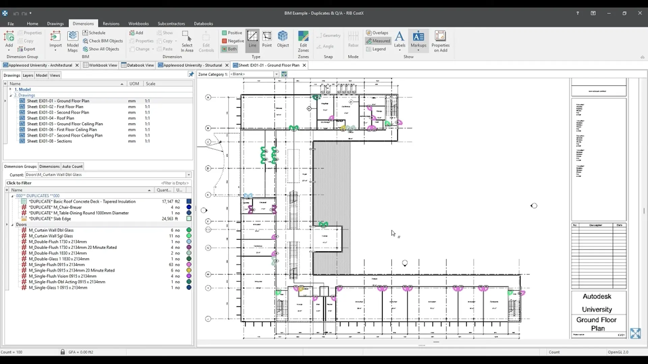Open the Current dimension group dropdown
Screen dimensions: 648x364
189,175
